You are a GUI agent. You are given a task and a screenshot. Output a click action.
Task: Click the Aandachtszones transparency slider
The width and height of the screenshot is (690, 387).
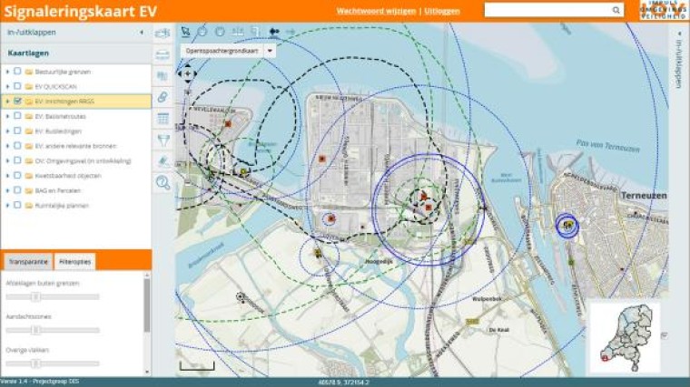pos(36,330)
